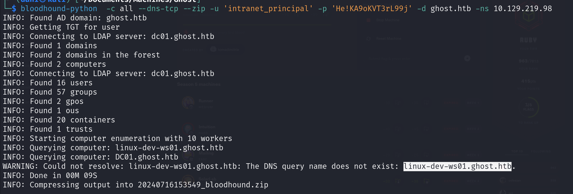
Task: Switch to the TOP 10 tab
Action: point(517,152)
